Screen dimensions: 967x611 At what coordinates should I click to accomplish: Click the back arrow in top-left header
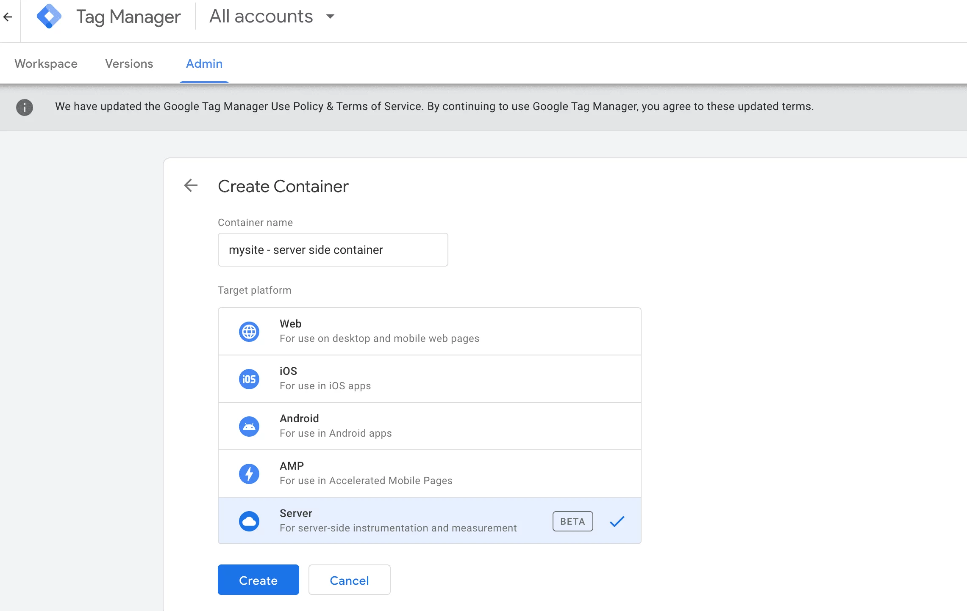click(x=8, y=17)
